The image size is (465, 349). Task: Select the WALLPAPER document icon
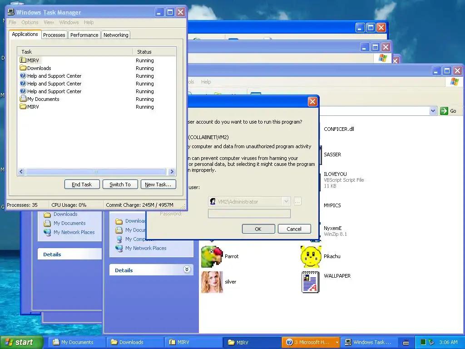311,282
